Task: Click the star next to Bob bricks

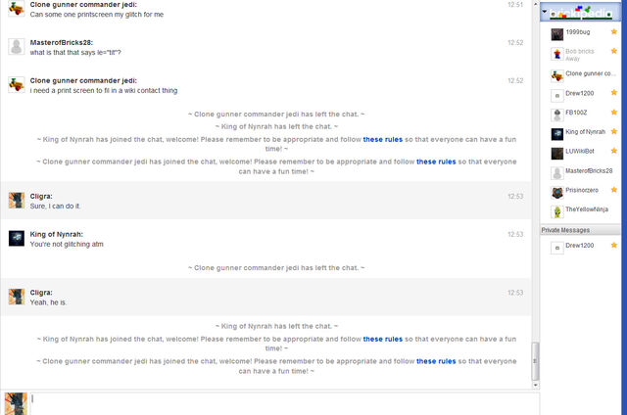Action: [x=614, y=51]
